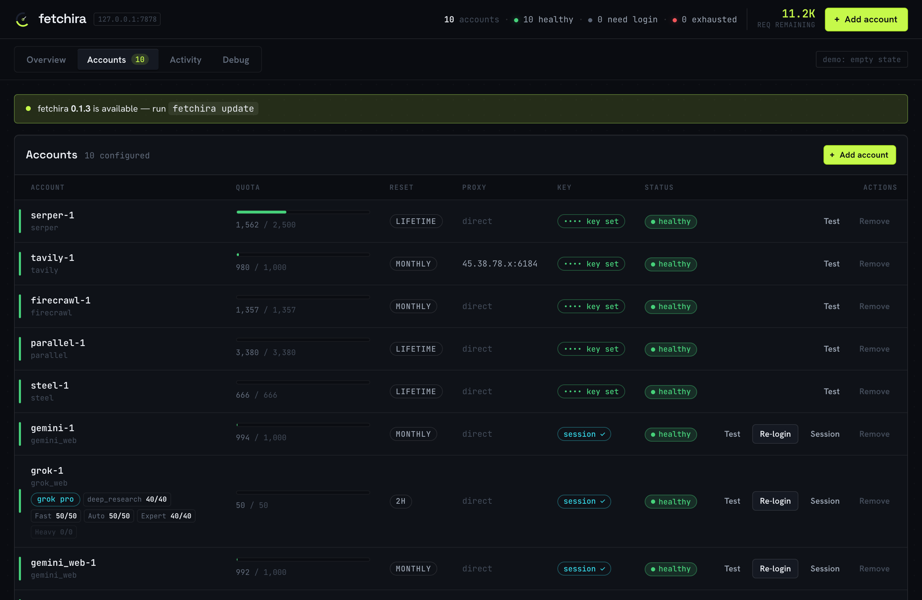This screenshot has height=600, width=922.
Task: Open the Activity tab
Action: pos(185,60)
